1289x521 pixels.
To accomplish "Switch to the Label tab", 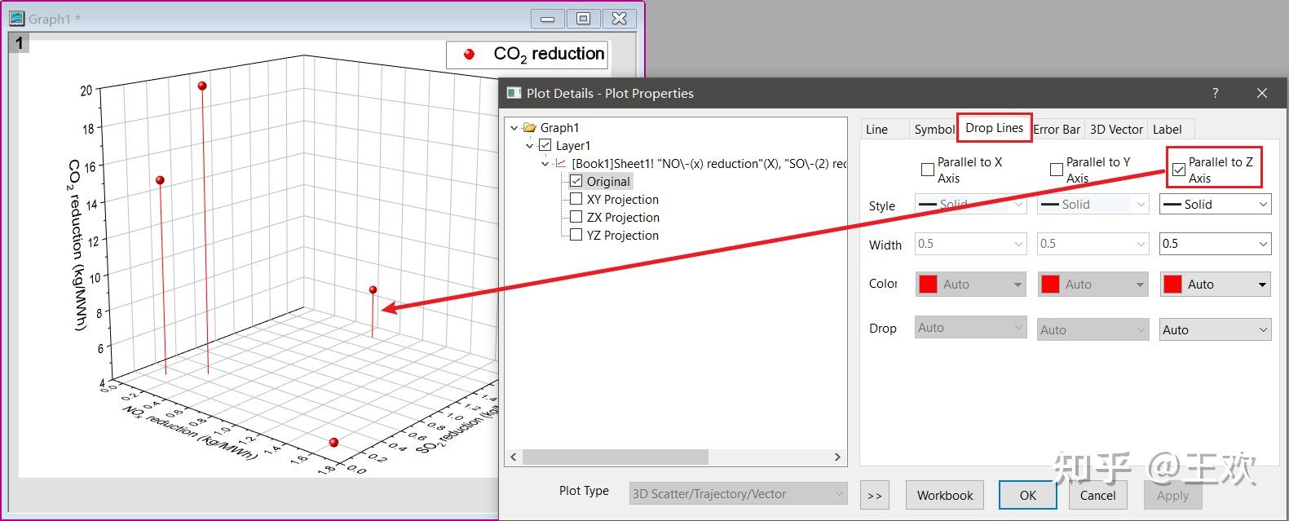I will pyautogui.click(x=1167, y=129).
